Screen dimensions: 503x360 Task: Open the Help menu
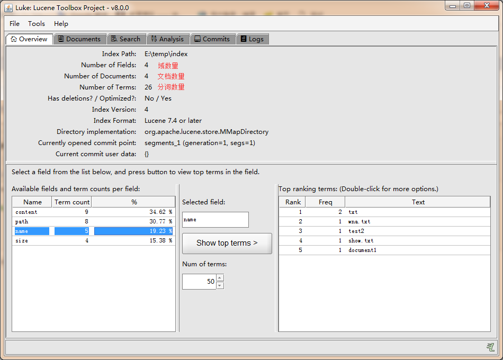click(61, 24)
